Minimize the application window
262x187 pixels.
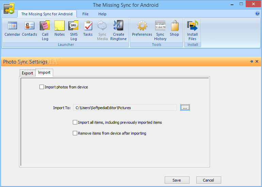point(232,4)
